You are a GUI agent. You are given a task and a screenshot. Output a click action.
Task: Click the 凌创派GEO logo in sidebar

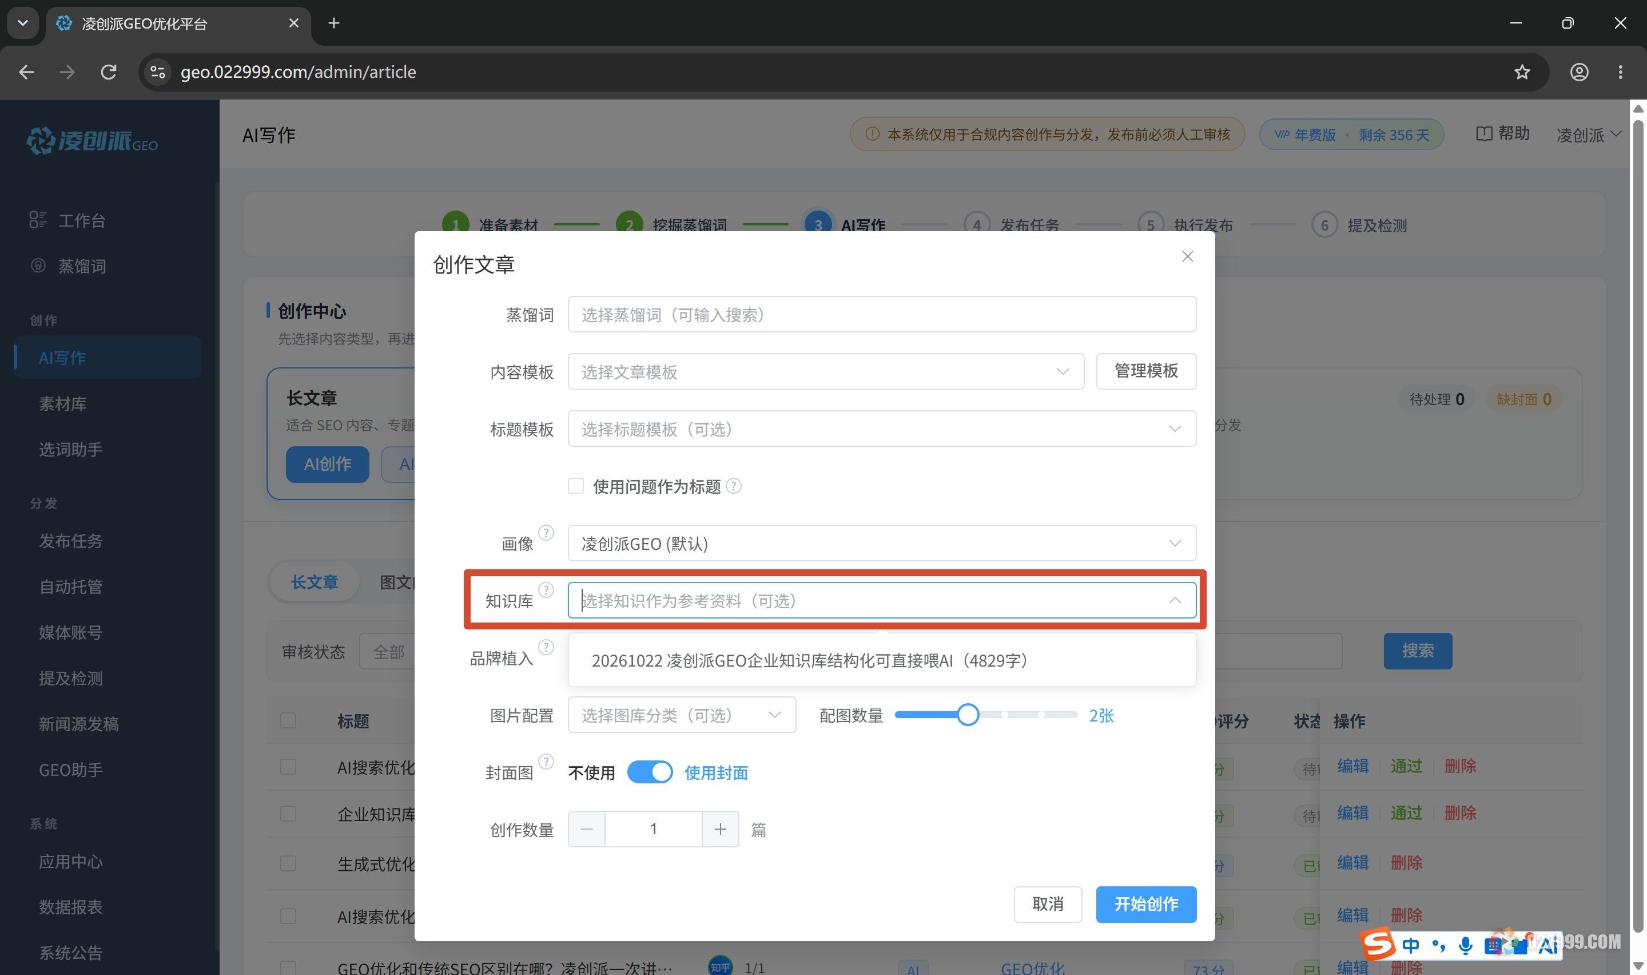(92, 141)
